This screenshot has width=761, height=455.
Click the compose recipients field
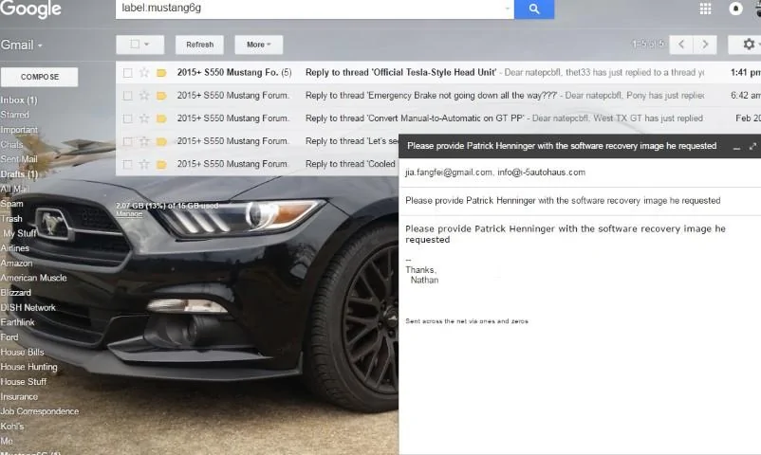pyautogui.click(x=580, y=173)
